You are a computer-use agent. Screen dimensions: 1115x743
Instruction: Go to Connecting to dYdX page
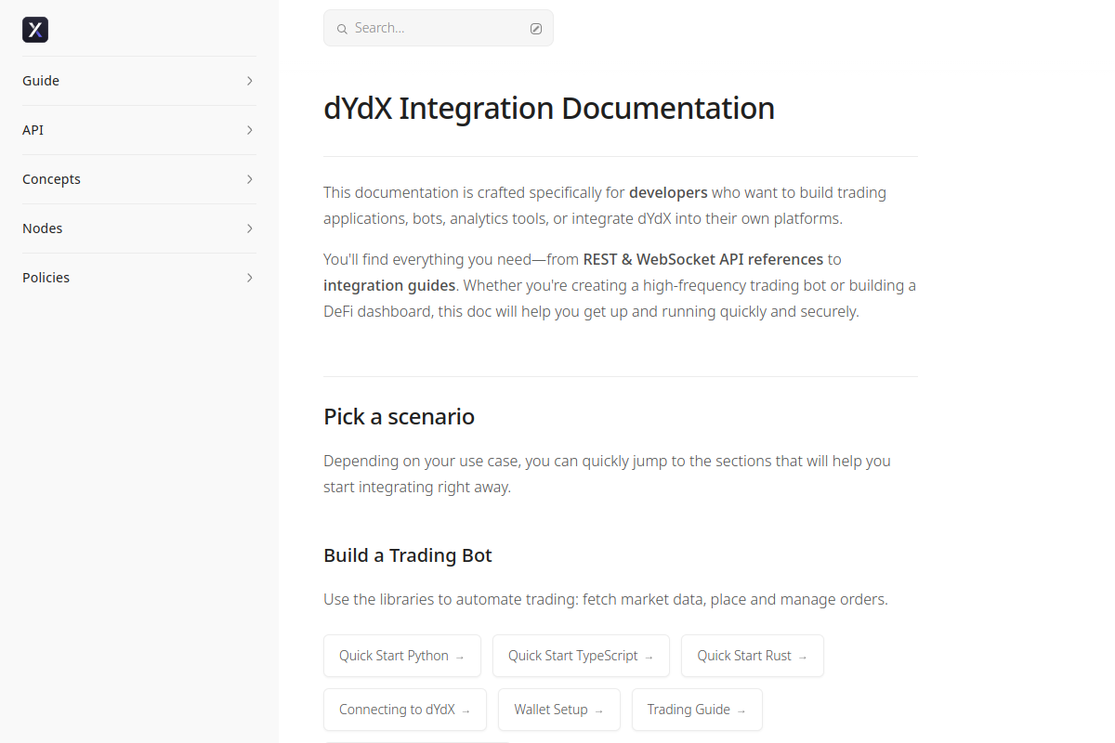[405, 710]
